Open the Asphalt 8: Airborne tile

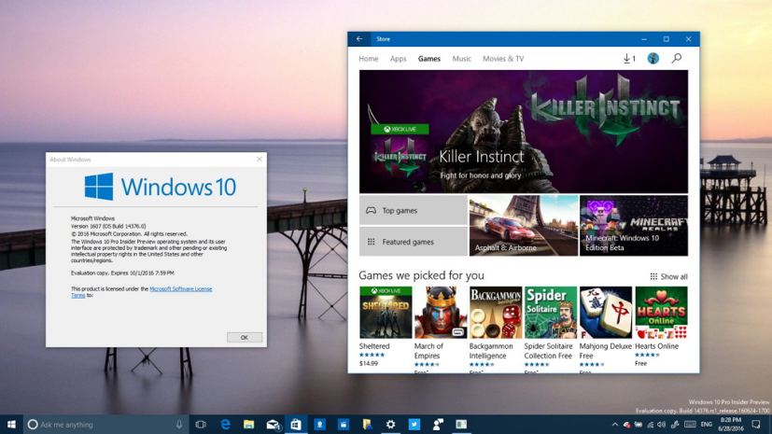[x=524, y=226]
